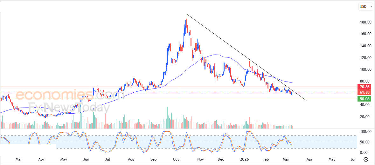Open the USD currency dropdown
The image size is (375, 165).
tap(366, 7)
